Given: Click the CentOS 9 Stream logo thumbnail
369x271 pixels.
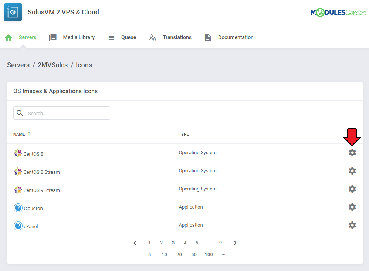Looking at the screenshot, I should click(18, 190).
